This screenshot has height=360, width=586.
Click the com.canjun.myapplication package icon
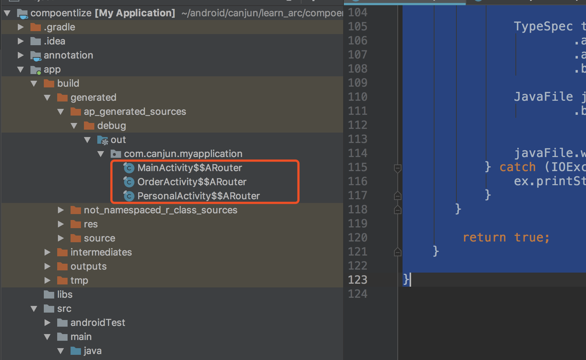click(x=116, y=154)
